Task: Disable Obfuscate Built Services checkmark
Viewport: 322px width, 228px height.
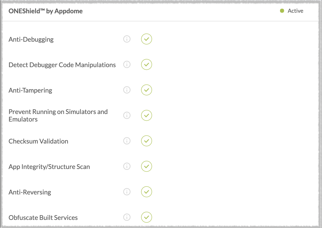Action: pyautogui.click(x=147, y=217)
